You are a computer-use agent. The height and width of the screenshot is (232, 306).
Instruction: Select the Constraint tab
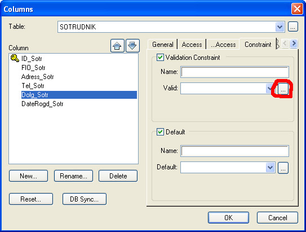click(258, 45)
